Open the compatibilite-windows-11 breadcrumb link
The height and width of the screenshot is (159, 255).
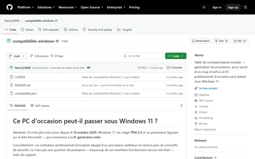click(x=41, y=21)
